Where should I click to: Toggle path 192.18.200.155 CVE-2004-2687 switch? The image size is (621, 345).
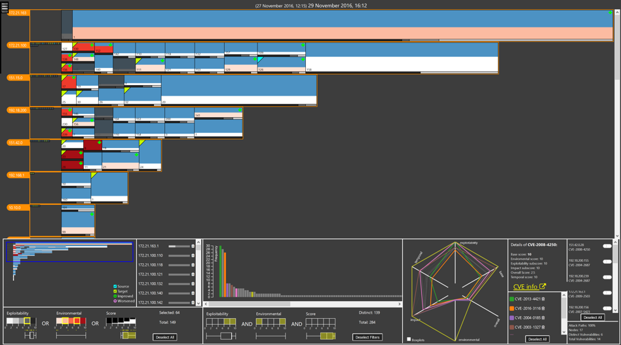(607, 261)
